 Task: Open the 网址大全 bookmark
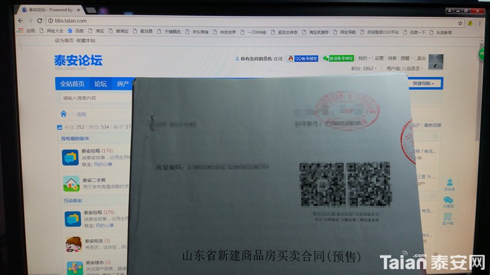tap(51, 31)
